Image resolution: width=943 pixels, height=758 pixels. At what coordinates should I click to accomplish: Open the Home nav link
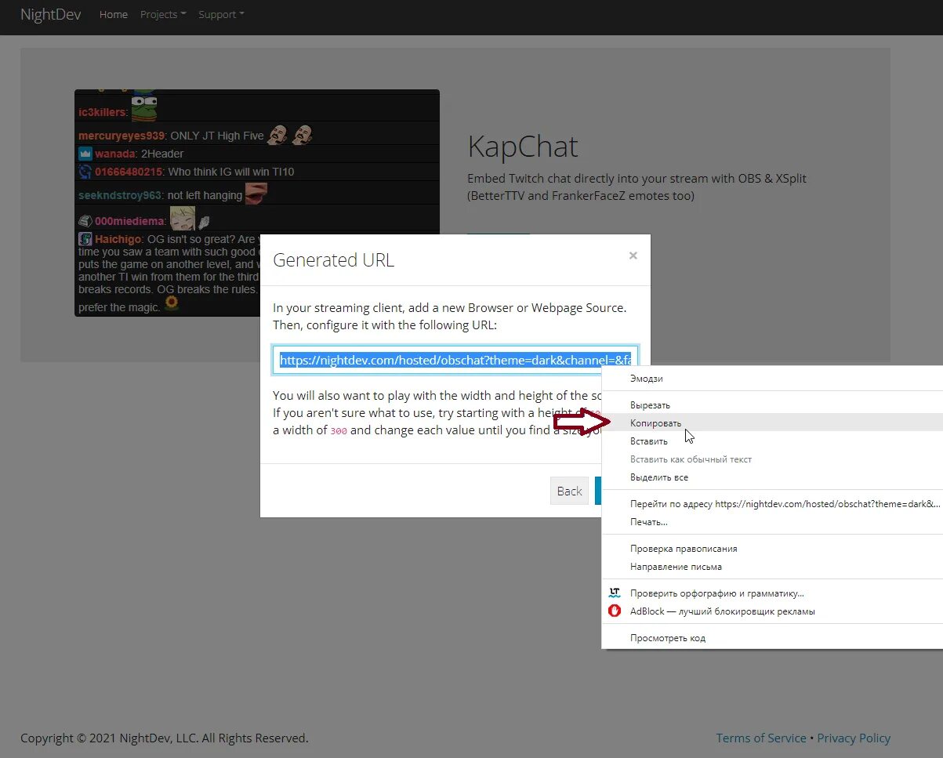tap(114, 15)
